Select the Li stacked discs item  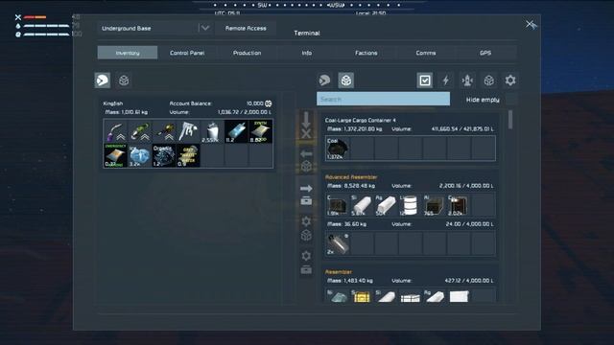point(411,205)
